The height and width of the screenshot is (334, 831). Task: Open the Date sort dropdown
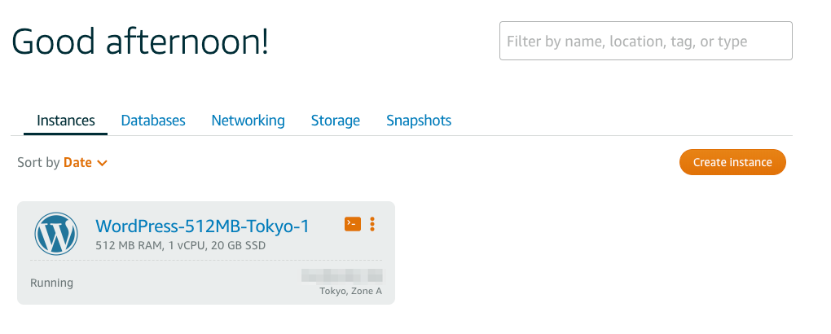point(78,163)
